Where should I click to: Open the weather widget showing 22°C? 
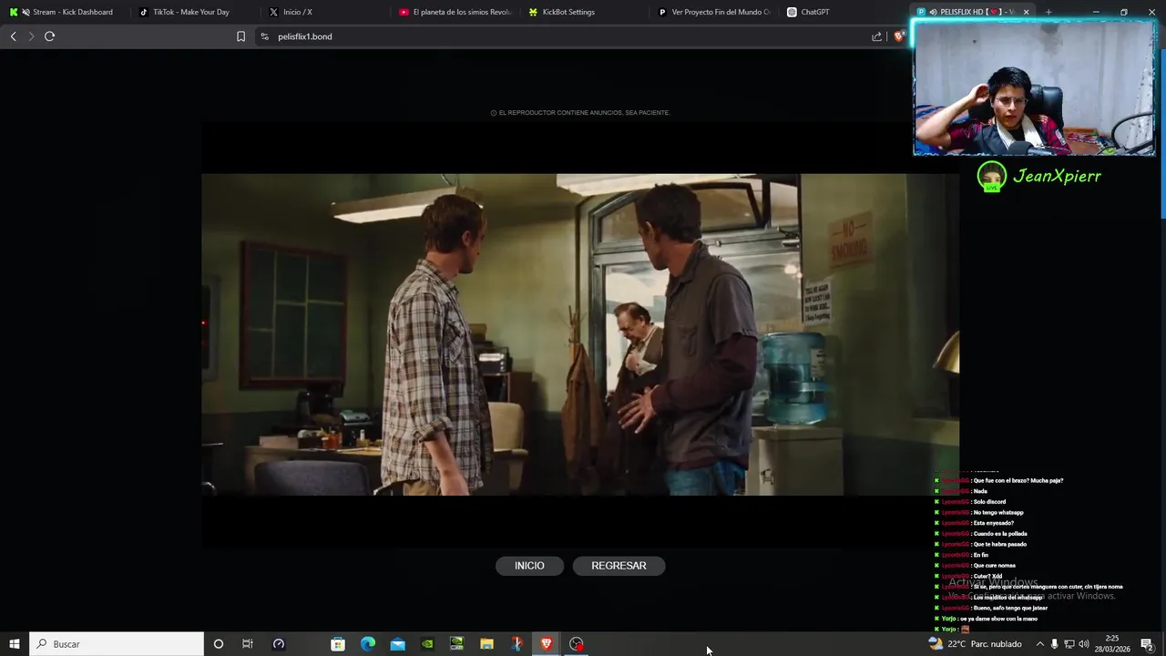point(975,644)
